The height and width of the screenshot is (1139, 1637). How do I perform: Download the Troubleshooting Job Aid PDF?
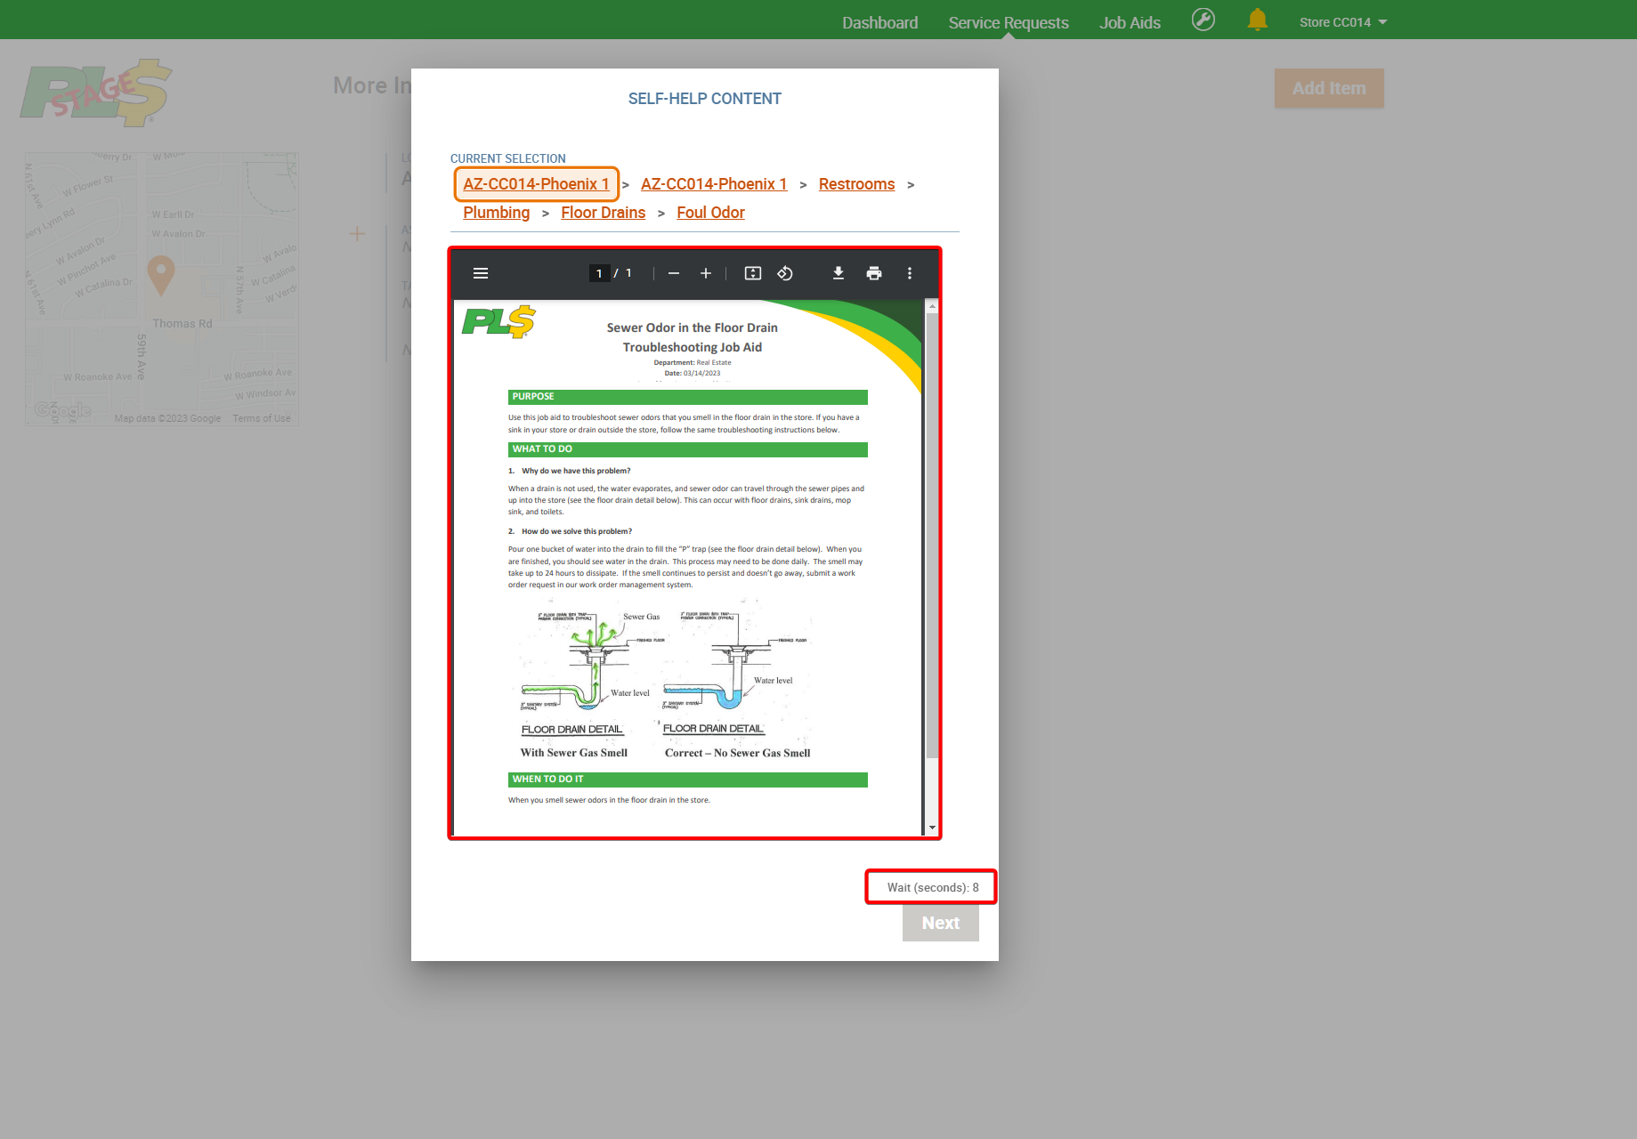pos(838,273)
